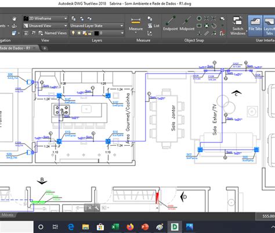Click the Layer Unisolate icon
Viewport: 275px width, 233px height.
[89, 19]
